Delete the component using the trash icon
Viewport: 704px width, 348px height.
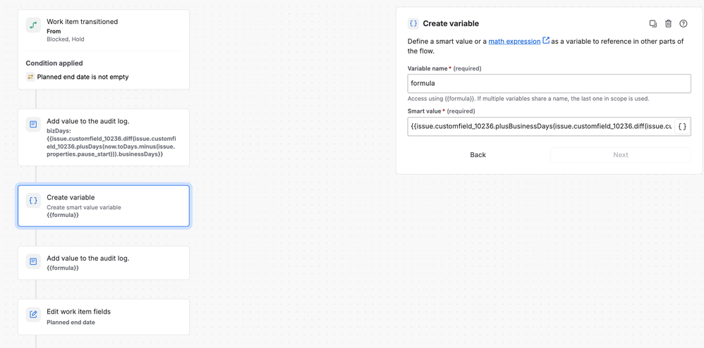coord(669,24)
